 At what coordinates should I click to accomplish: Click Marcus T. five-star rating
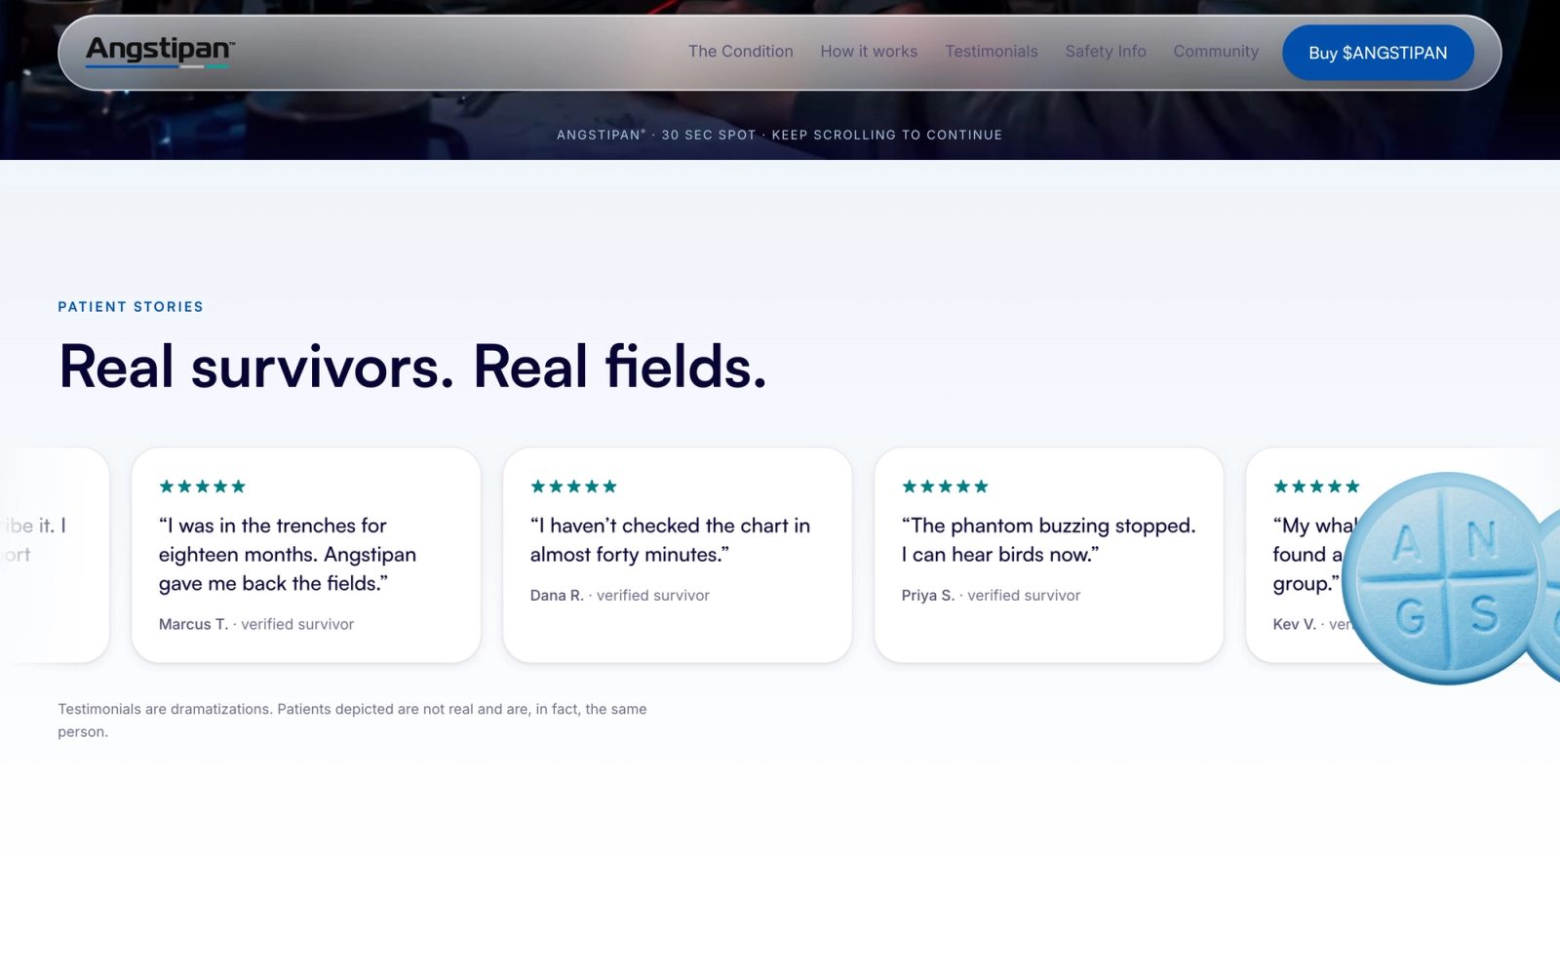(202, 487)
